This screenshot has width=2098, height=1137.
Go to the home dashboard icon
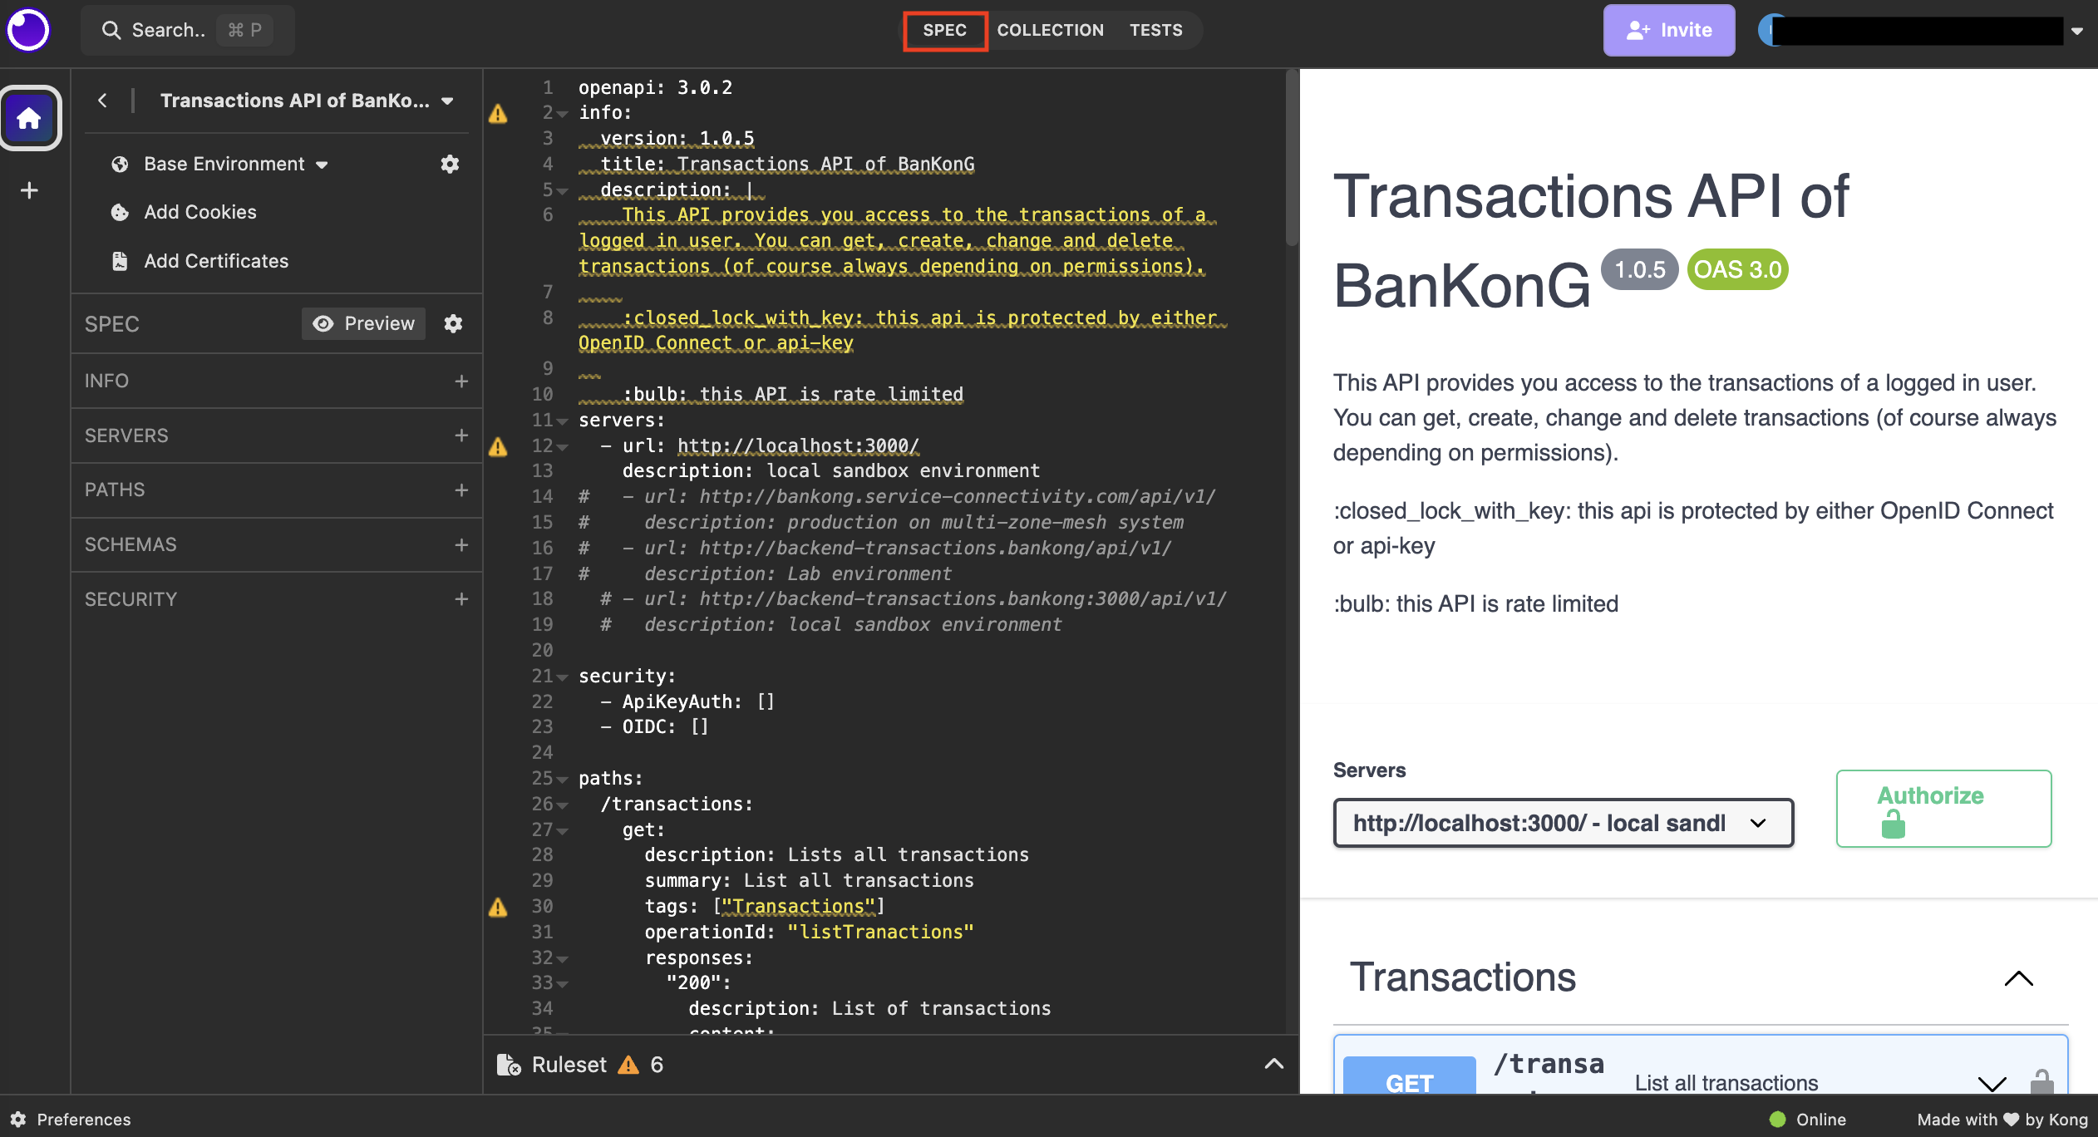coord(30,118)
